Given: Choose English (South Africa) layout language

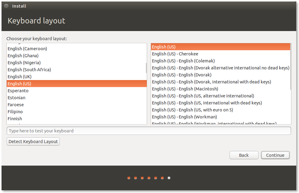Looking at the screenshot, I should [76, 70].
